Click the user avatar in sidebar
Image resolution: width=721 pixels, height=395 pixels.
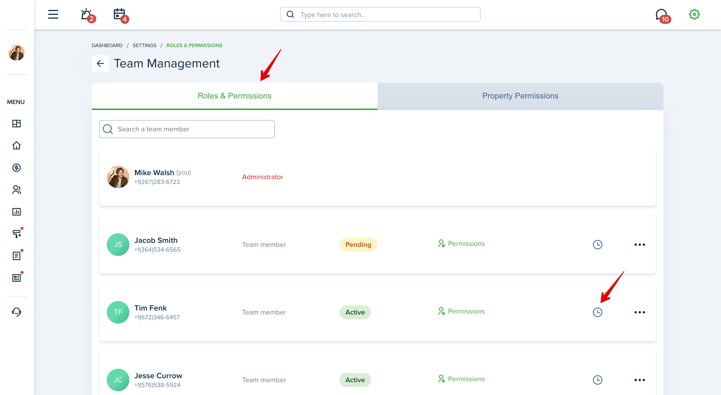17,53
